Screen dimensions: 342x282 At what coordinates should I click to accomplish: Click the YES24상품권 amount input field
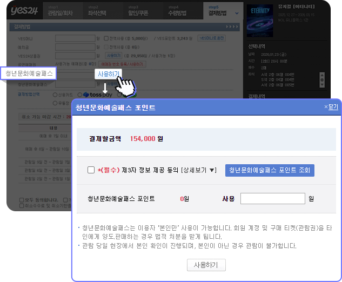coord(75,56)
